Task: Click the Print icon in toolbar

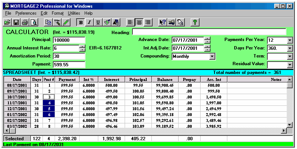Action: pyautogui.click(x=25, y=22)
